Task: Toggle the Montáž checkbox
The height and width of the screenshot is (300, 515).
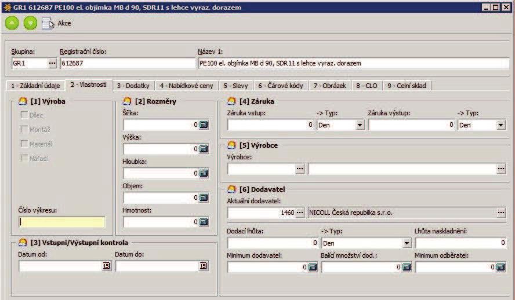Action: coord(24,129)
